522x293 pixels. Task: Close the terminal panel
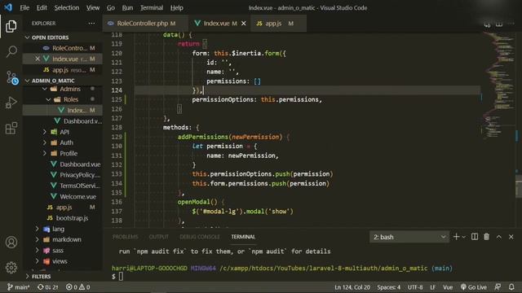pos(511,237)
